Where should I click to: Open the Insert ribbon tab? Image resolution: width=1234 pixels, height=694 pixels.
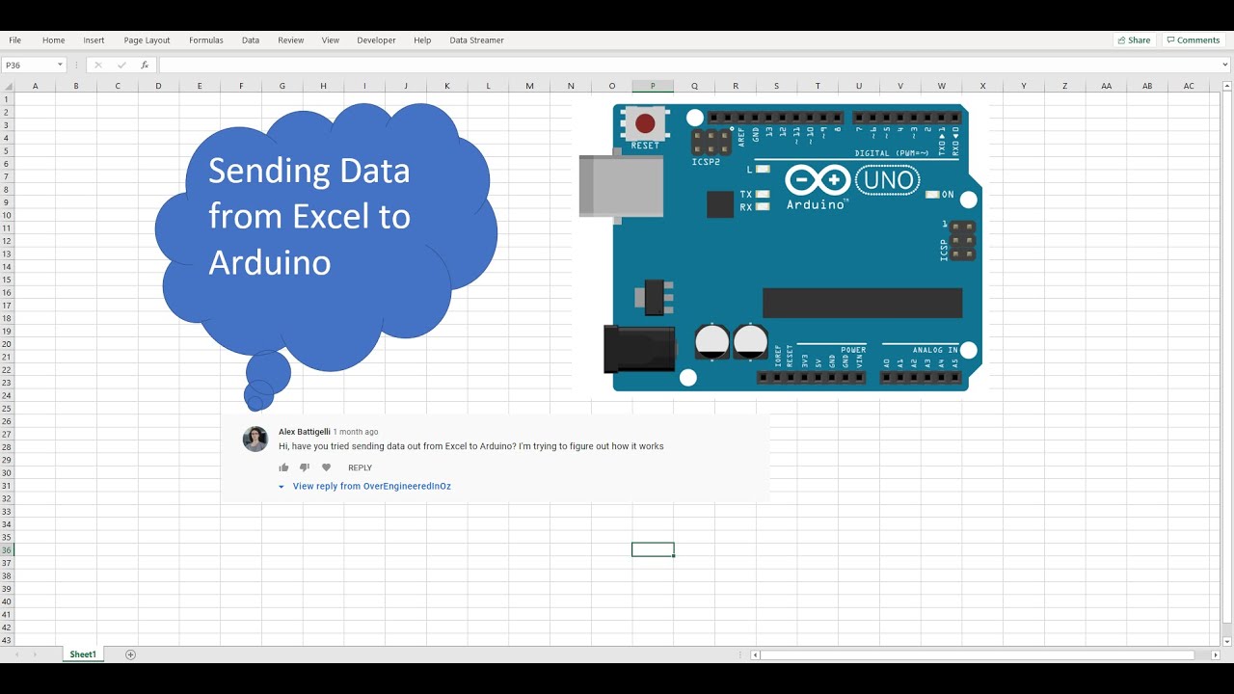pos(94,40)
